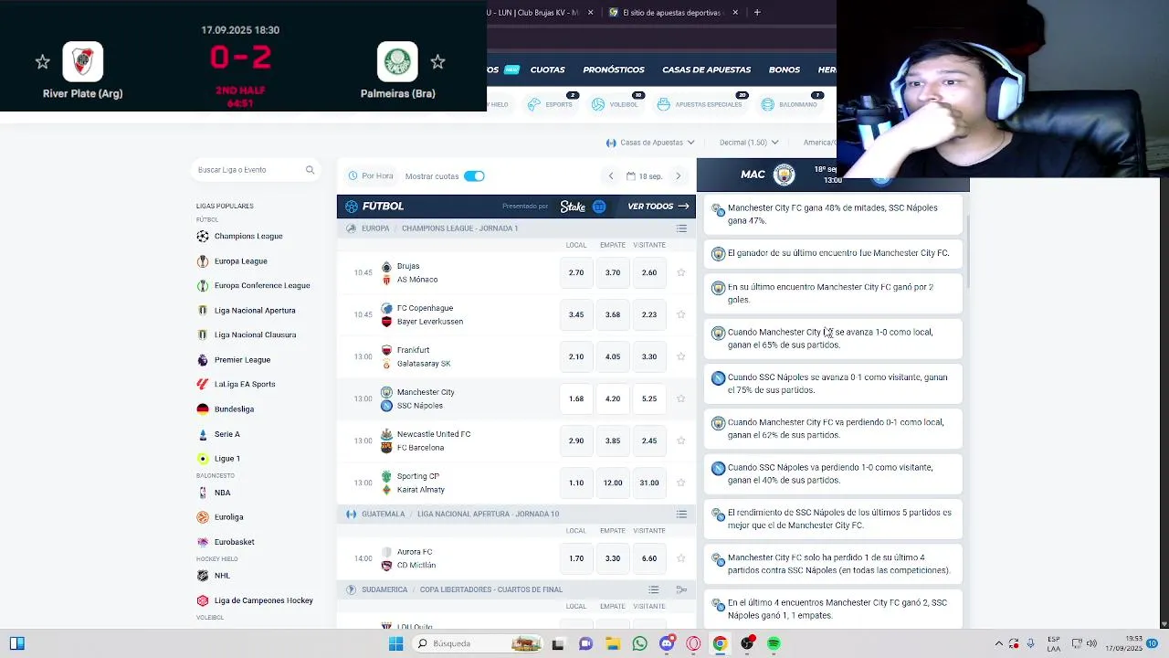Open Windows Task View

pos(558,643)
